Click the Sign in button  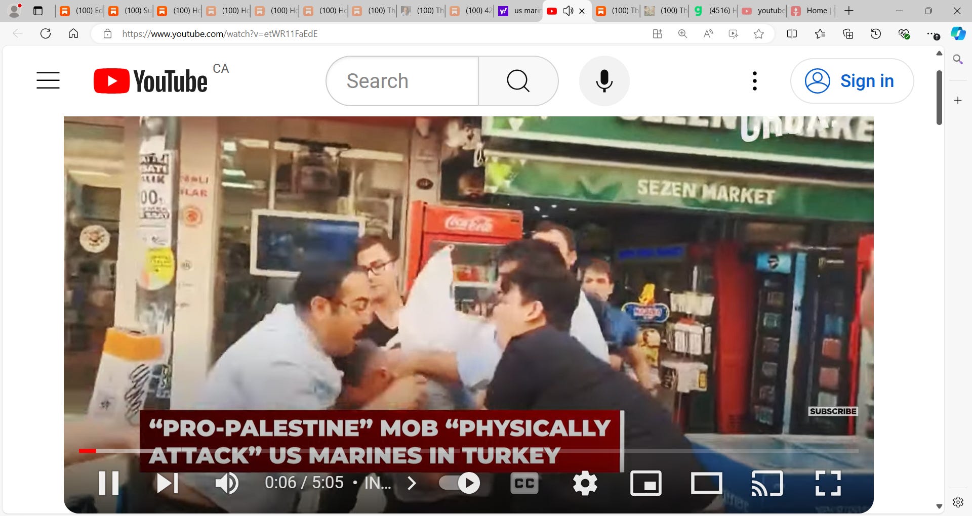pos(852,81)
